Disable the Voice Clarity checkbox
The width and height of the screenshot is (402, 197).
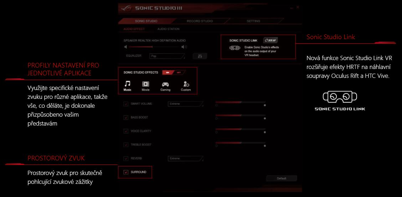[x=126, y=131]
